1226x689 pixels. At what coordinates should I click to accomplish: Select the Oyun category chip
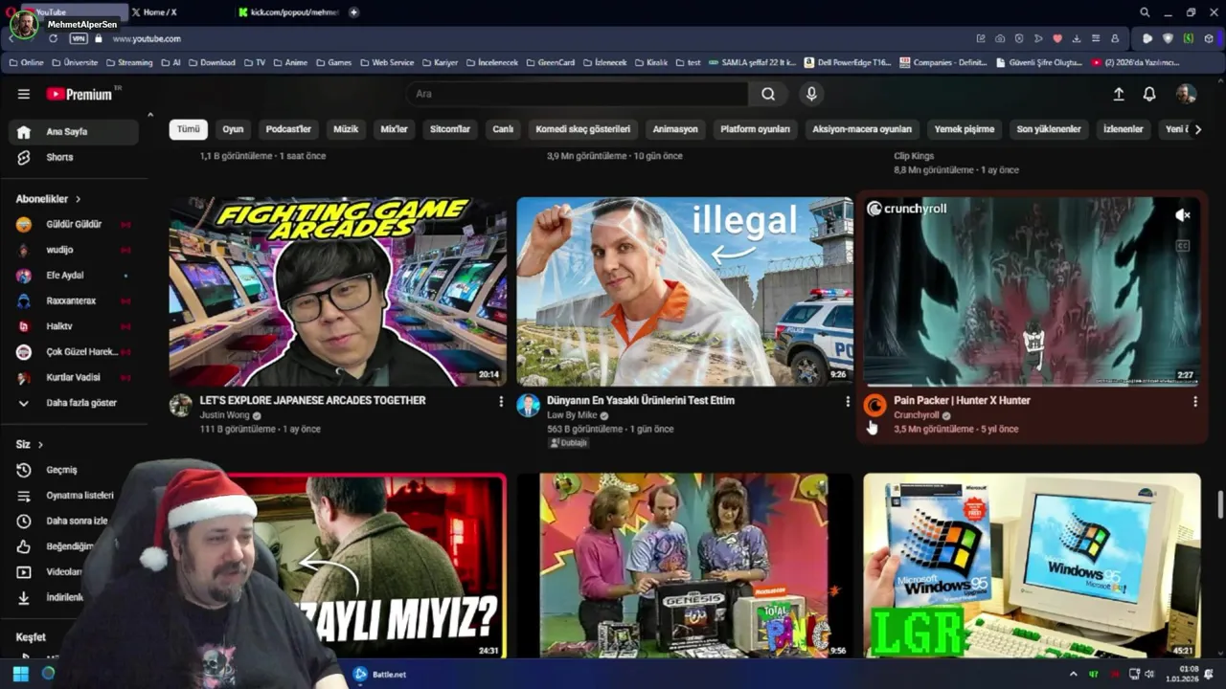click(233, 129)
